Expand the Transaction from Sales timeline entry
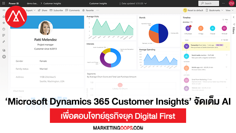 [x=227, y=47]
